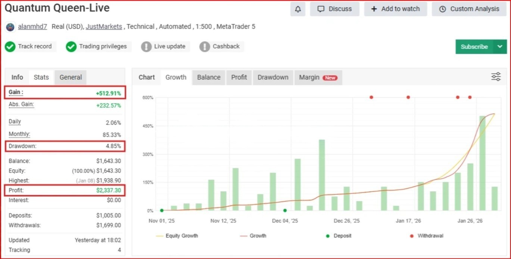Click the +232.57% absolute gain value
Image resolution: width=511 pixels, height=259 pixels.
coord(109,105)
